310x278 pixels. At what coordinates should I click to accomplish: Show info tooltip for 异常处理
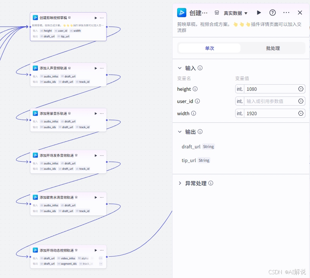pyautogui.click(x=211, y=183)
